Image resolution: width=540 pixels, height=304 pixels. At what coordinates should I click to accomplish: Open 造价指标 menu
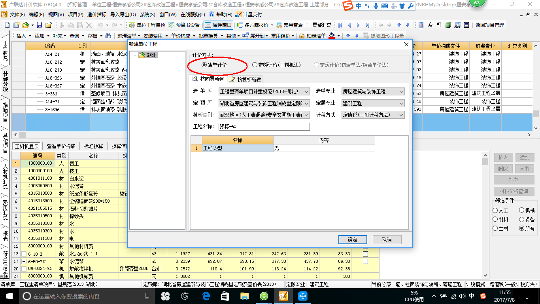pos(96,14)
